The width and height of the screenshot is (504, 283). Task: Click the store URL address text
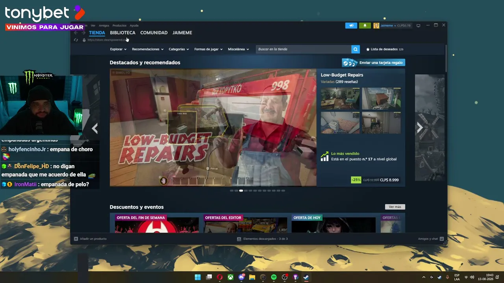107,40
